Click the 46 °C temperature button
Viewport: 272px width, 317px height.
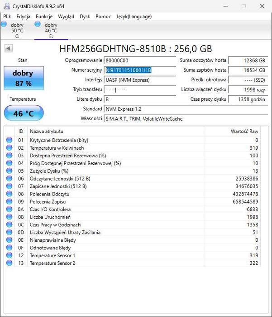24,113
